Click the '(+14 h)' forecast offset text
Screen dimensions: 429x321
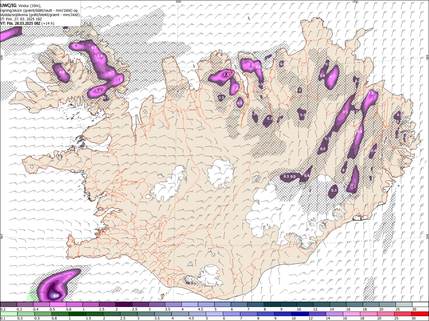click(x=48, y=23)
